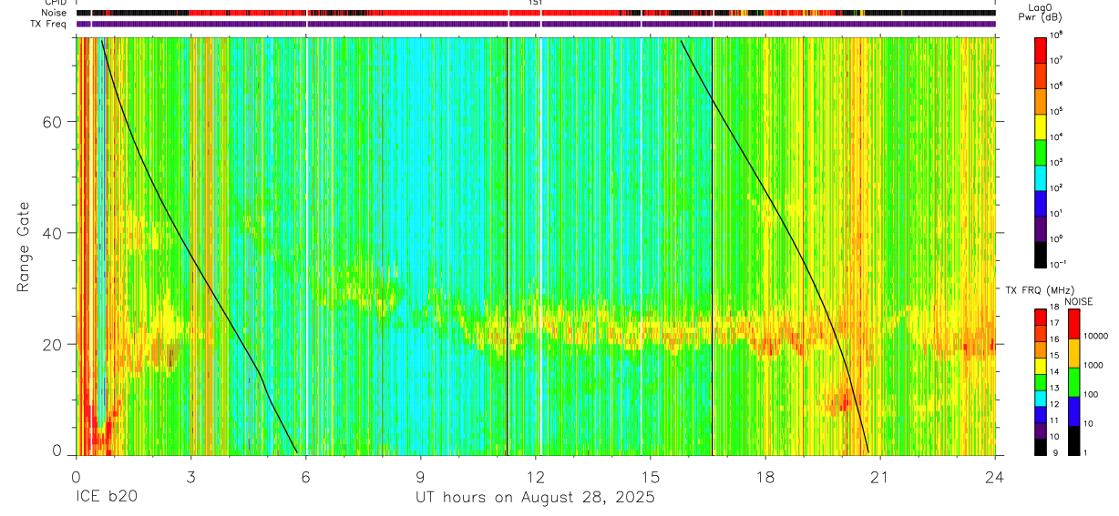Click the x-axis tick label '24'

[x=995, y=476]
